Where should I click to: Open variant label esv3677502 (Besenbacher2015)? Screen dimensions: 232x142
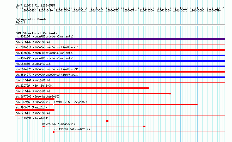(38, 96)
